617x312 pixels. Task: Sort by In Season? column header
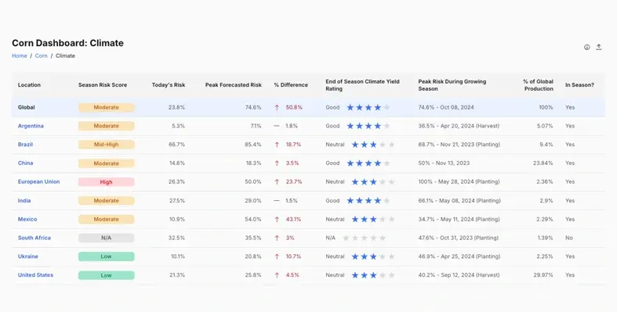(x=579, y=84)
